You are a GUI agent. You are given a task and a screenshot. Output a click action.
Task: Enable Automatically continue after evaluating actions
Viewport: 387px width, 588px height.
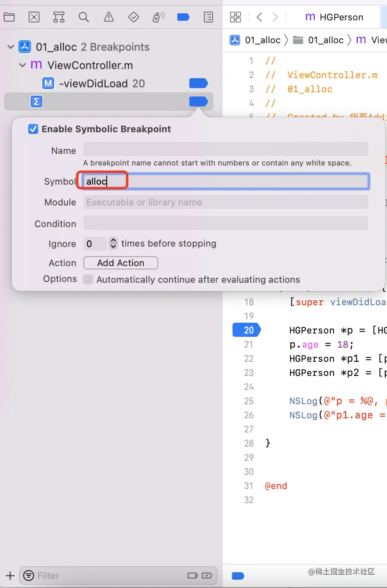pos(88,279)
